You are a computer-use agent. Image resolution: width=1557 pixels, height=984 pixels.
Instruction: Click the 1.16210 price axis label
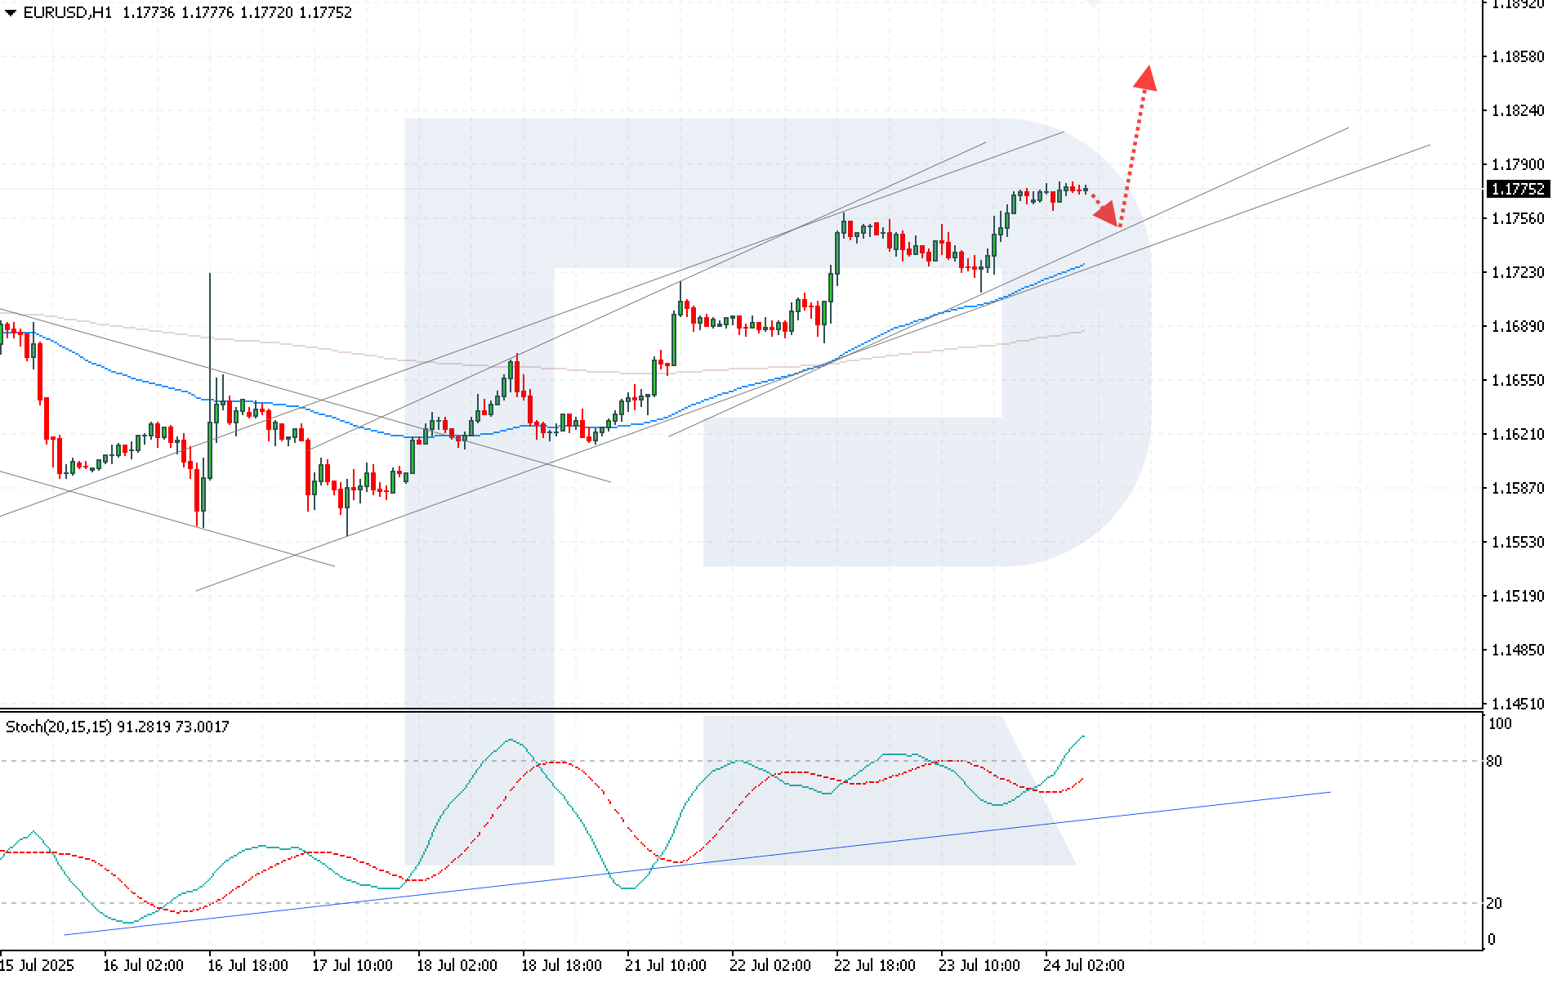pyautogui.click(x=1517, y=434)
